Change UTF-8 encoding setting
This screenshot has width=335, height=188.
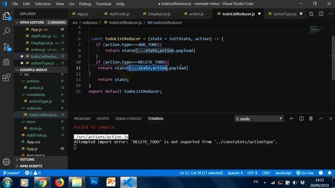click(x=252, y=173)
